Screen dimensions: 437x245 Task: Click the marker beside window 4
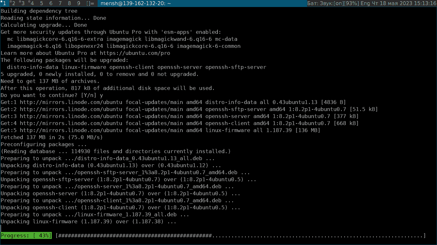tap(29, 2)
